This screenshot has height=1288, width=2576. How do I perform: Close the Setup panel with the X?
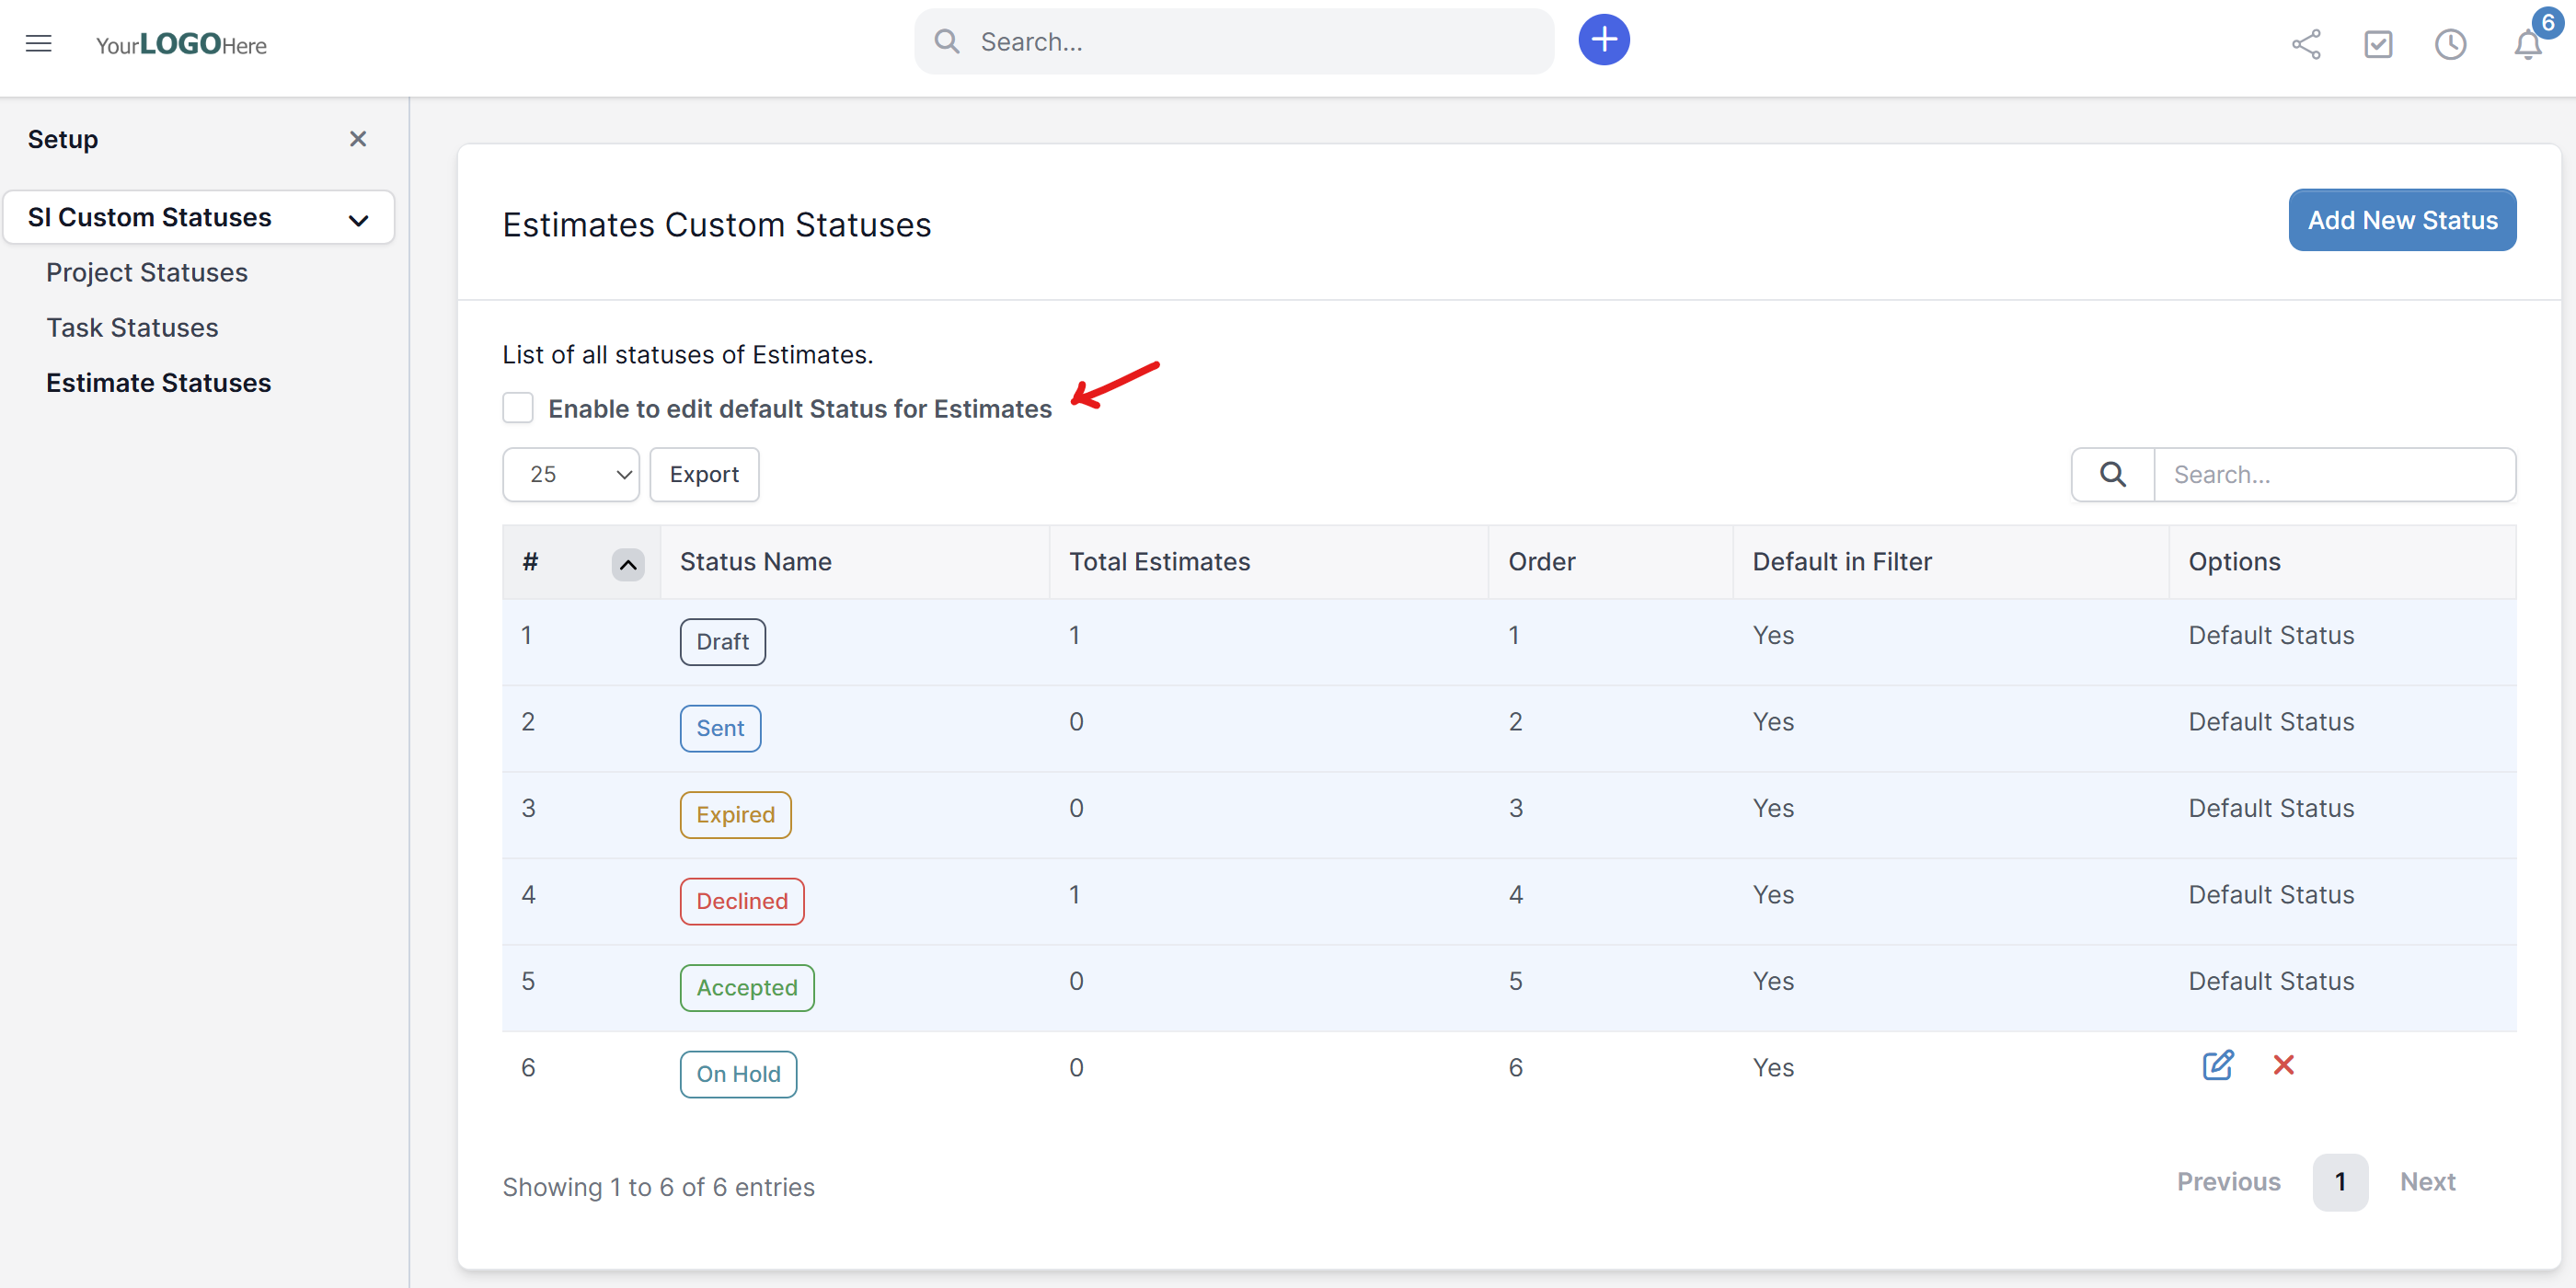click(x=358, y=139)
